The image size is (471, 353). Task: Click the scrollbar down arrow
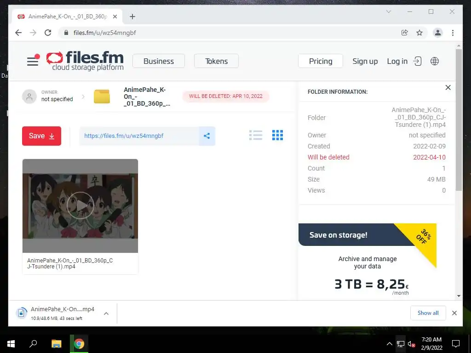coord(459,296)
